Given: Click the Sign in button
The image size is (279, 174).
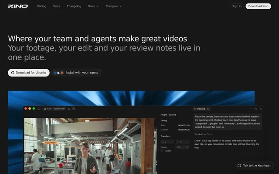Looking at the screenshot, I should click(237, 6).
